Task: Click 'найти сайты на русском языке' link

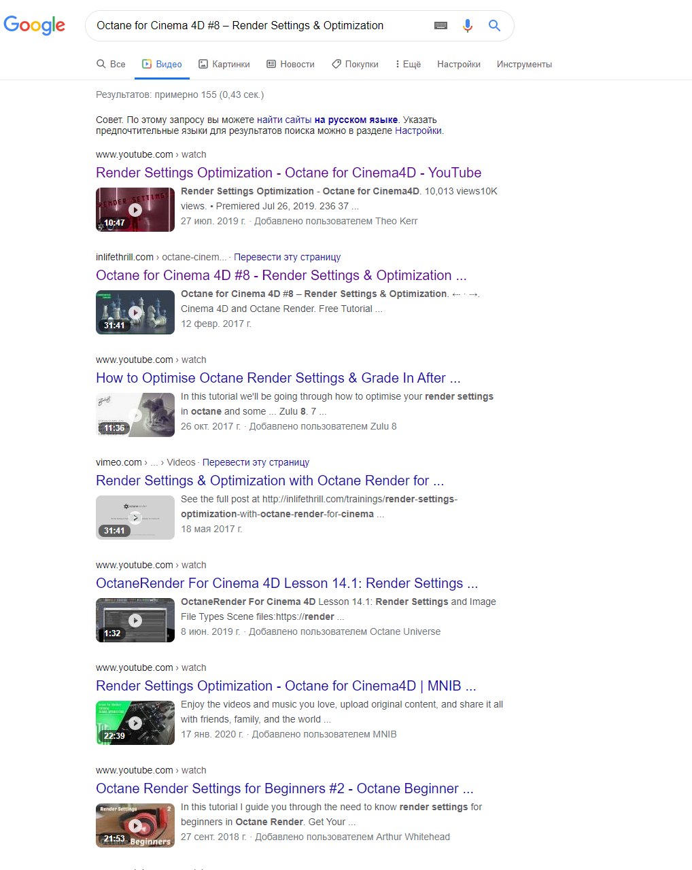Action: [327, 120]
